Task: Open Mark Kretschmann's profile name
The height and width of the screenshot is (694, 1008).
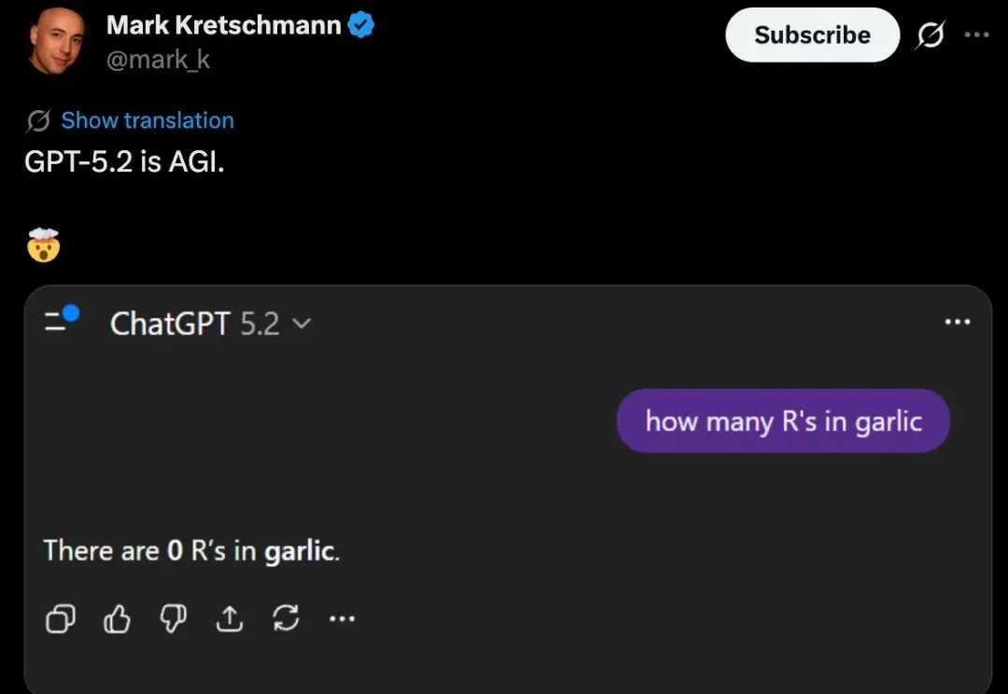Action: click(224, 26)
